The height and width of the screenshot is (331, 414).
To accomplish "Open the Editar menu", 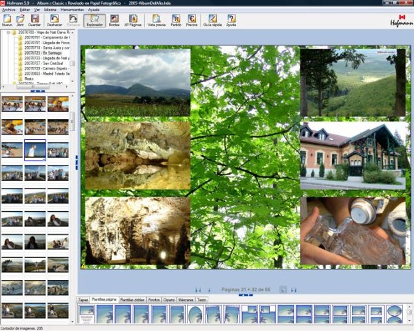I will [25, 10].
